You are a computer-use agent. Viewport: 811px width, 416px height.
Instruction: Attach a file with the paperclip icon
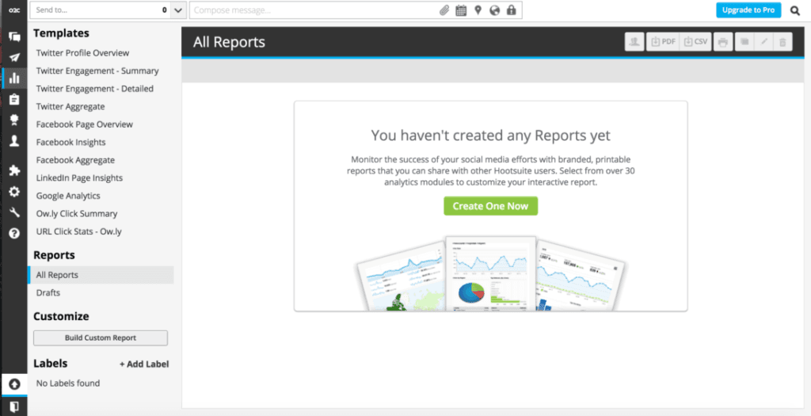(444, 10)
